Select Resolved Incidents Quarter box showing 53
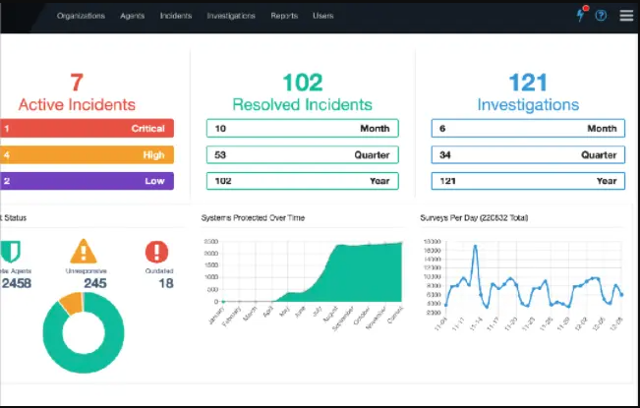The height and width of the screenshot is (408, 640). 303,154
